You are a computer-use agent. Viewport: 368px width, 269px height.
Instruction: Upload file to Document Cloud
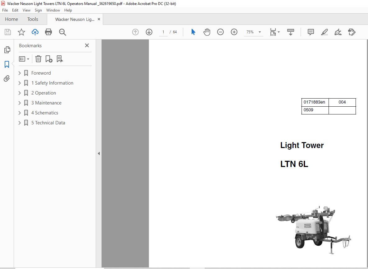35,32
